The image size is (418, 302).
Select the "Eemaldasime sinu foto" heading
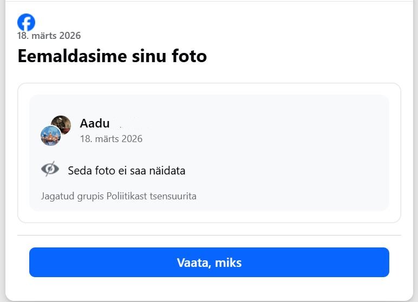coord(112,56)
